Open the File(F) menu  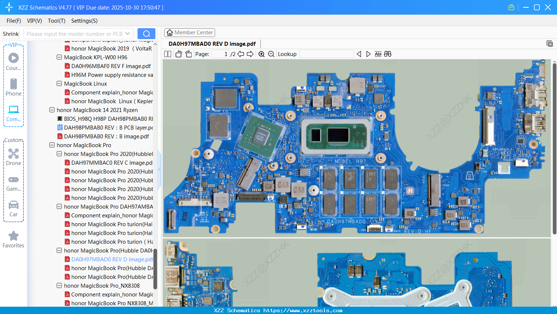pyautogui.click(x=14, y=21)
